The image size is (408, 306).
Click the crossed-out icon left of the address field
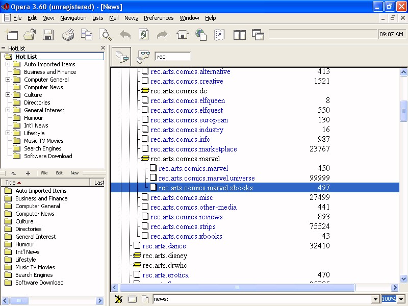pos(119,299)
